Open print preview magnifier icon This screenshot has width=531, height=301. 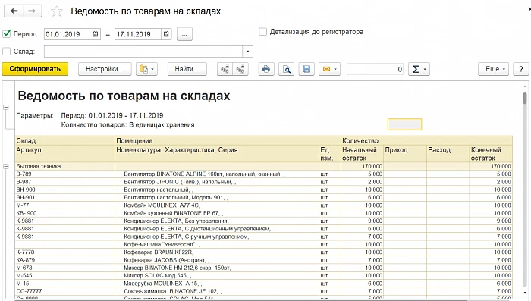pyautogui.click(x=286, y=69)
